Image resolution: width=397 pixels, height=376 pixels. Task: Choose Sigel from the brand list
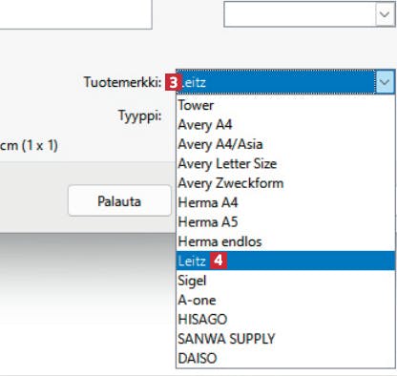coord(285,281)
